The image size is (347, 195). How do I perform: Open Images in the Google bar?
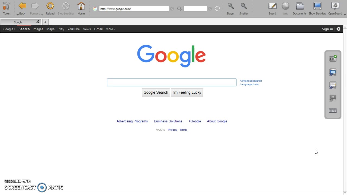[38, 29]
